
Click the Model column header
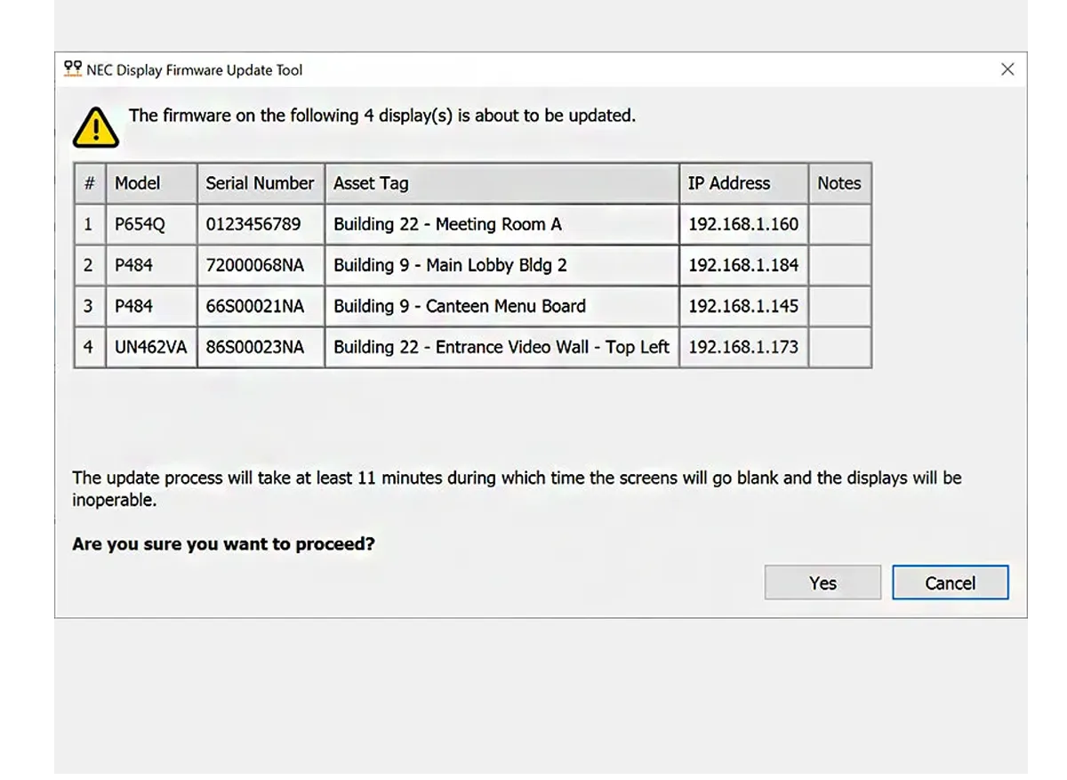point(151,183)
